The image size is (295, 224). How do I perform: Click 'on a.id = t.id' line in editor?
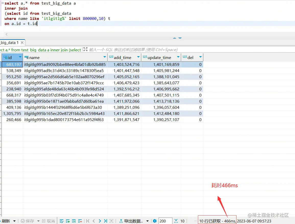(21, 24)
